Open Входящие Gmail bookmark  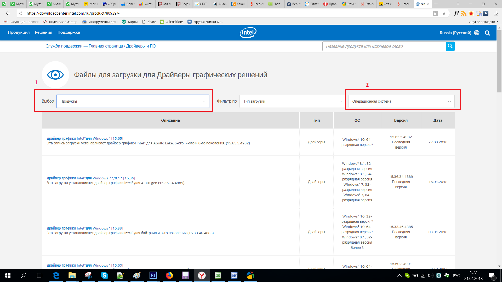21,22
